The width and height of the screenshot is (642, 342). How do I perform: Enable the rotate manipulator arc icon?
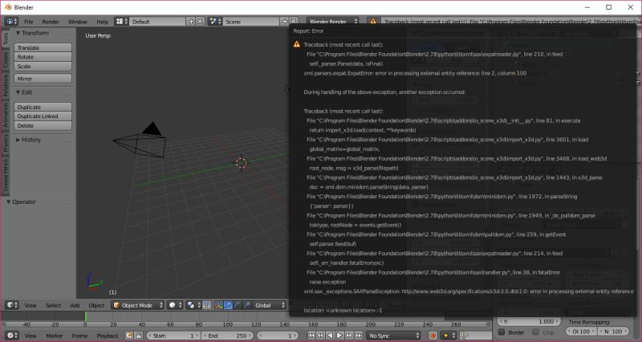click(x=238, y=305)
